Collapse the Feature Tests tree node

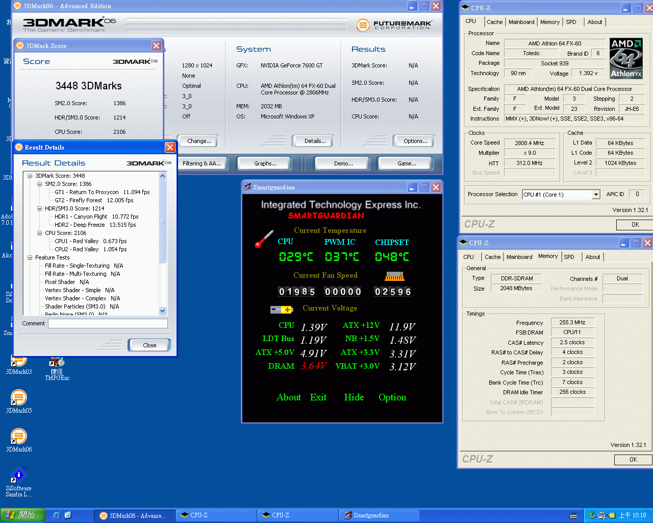[x=30, y=257]
